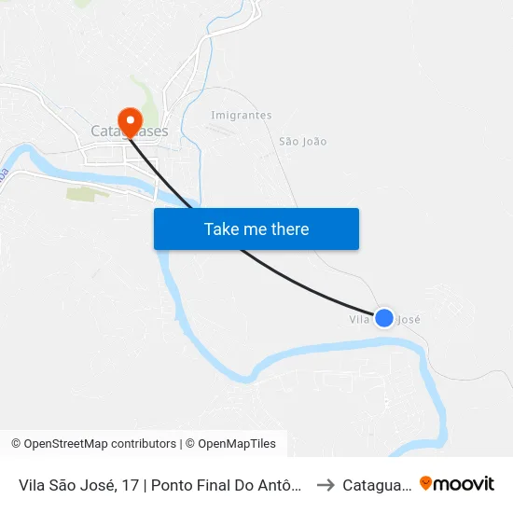Image resolution: width=513 pixels, height=513 pixels.
Task: Click the São João neighborhood label
Action: tap(303, 142)
